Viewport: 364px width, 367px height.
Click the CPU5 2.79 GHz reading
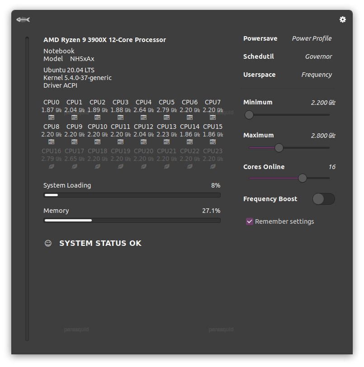pos(166,110)
